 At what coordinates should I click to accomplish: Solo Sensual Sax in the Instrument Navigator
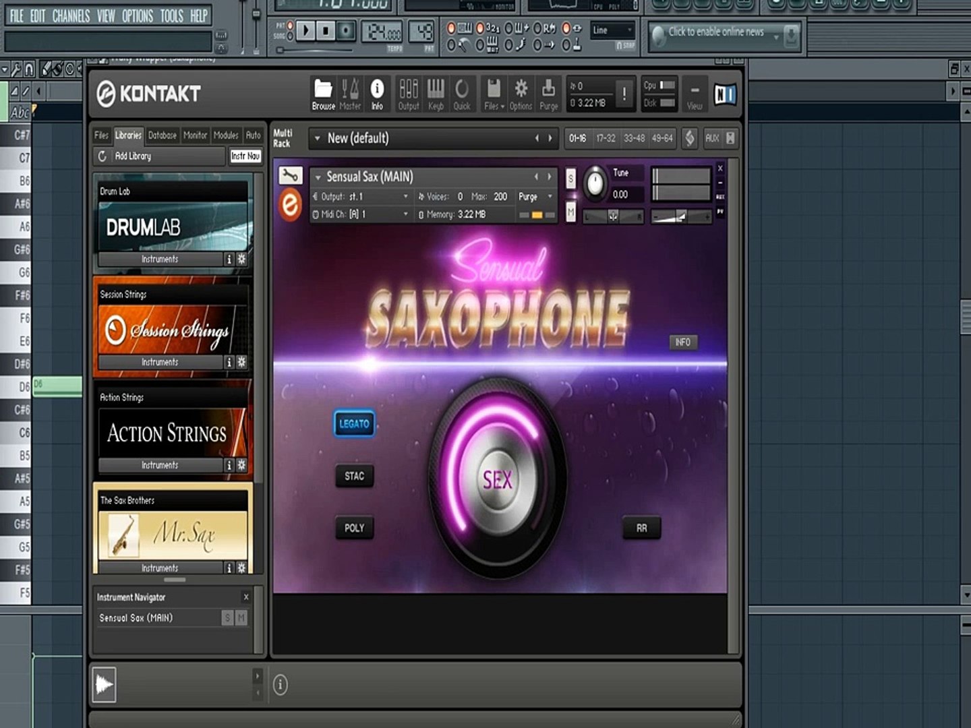point(228,617)
